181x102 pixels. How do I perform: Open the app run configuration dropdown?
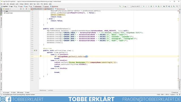tap(125, 6)
